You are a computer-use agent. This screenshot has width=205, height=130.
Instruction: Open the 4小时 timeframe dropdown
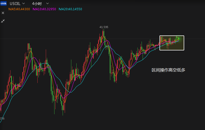coord(41,3)
